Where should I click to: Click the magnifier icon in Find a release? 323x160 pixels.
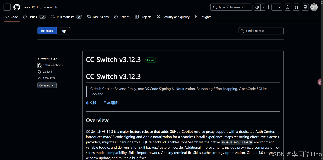tap(243, 31)
